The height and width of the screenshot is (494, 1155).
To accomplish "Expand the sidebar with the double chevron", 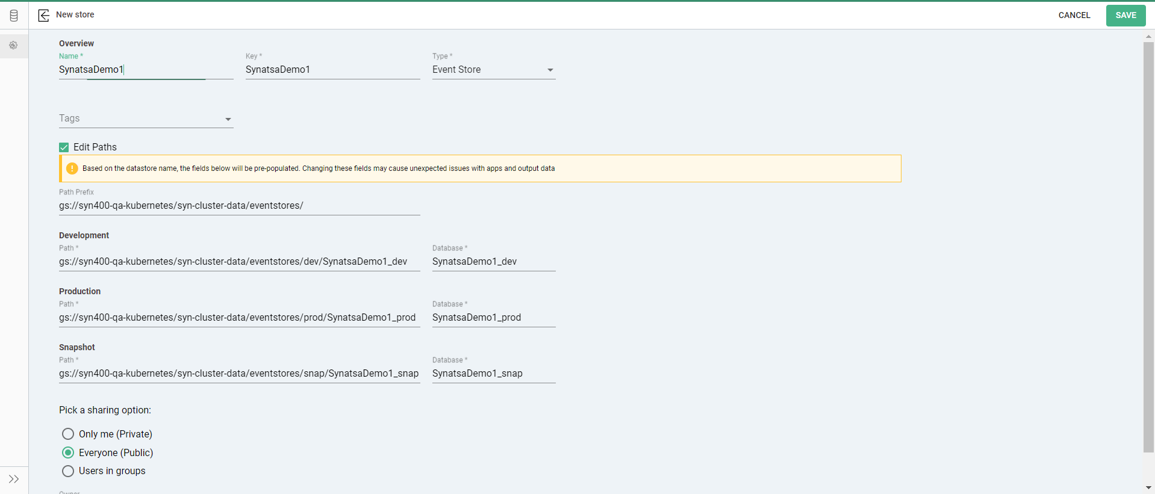I will click(14, 479).
